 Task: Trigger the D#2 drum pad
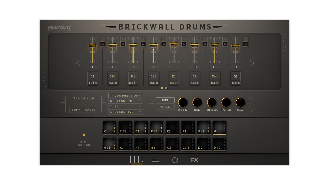[220, 144]
